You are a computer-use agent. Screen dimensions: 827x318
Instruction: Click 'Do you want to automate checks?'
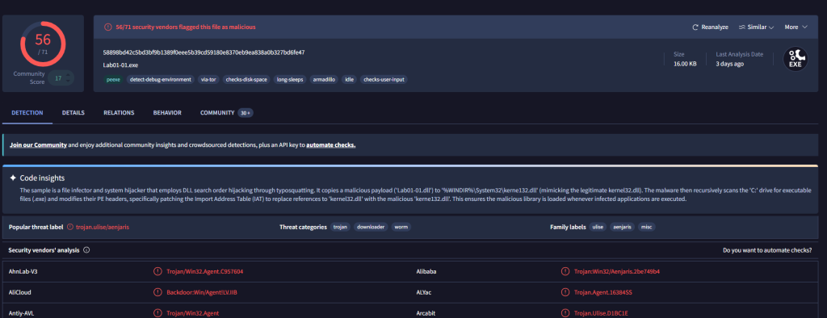pyautogui.click(x=767, y=250)
